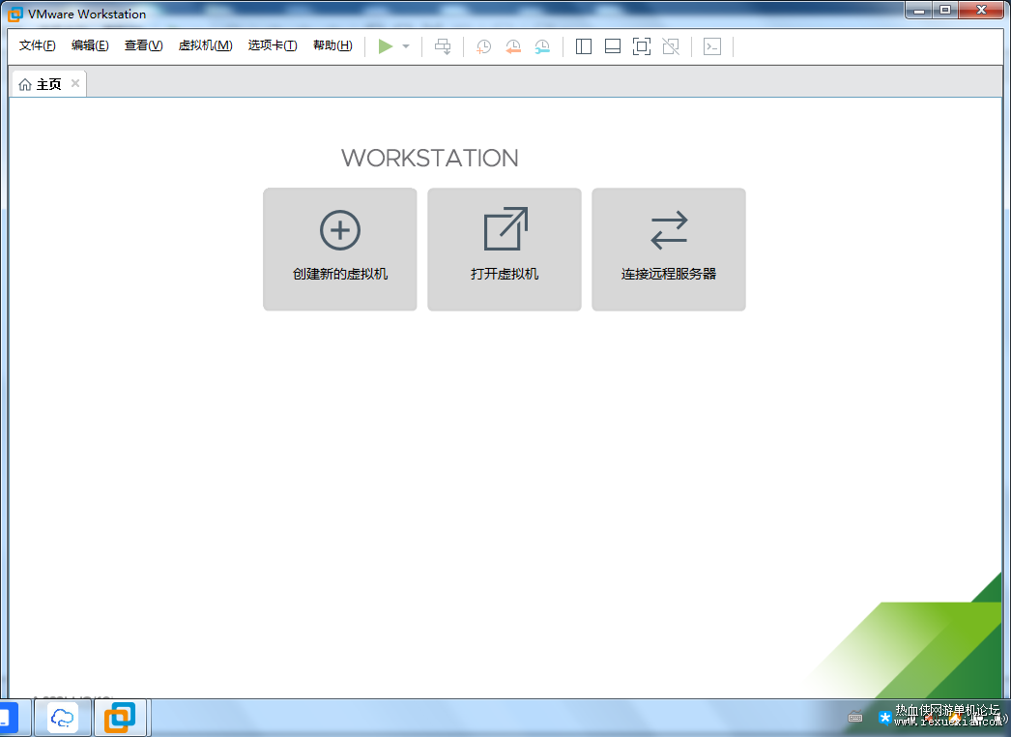Click the console view toolbar icon

coord(712,46)
